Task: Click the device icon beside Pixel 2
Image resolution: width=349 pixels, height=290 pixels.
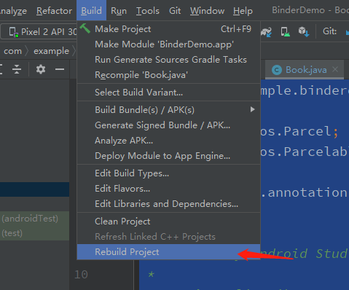Action: click(x=14, y=32)
